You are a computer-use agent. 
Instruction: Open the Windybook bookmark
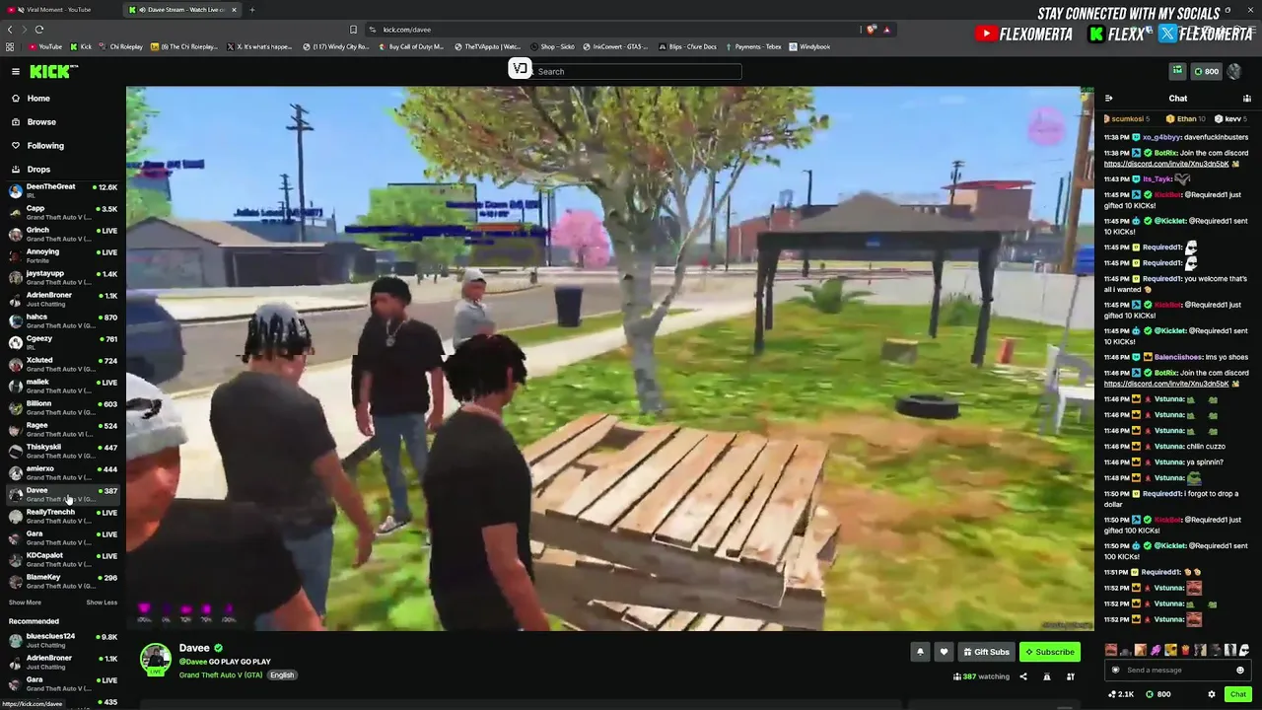(x=809, y=46)
